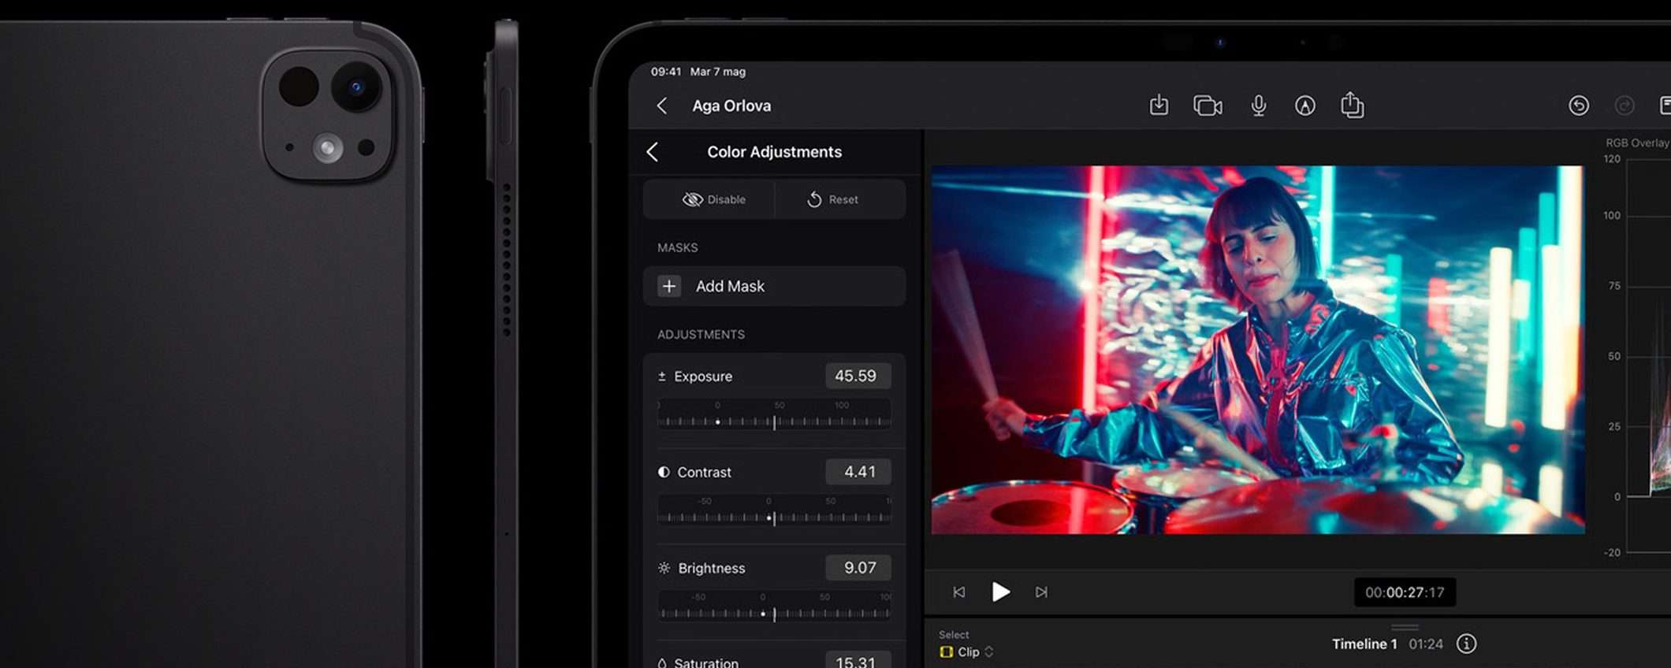Click the import media download icon

(1159, 105)
